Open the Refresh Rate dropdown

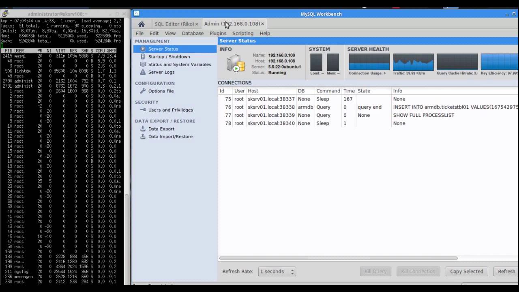pos(277,271)
